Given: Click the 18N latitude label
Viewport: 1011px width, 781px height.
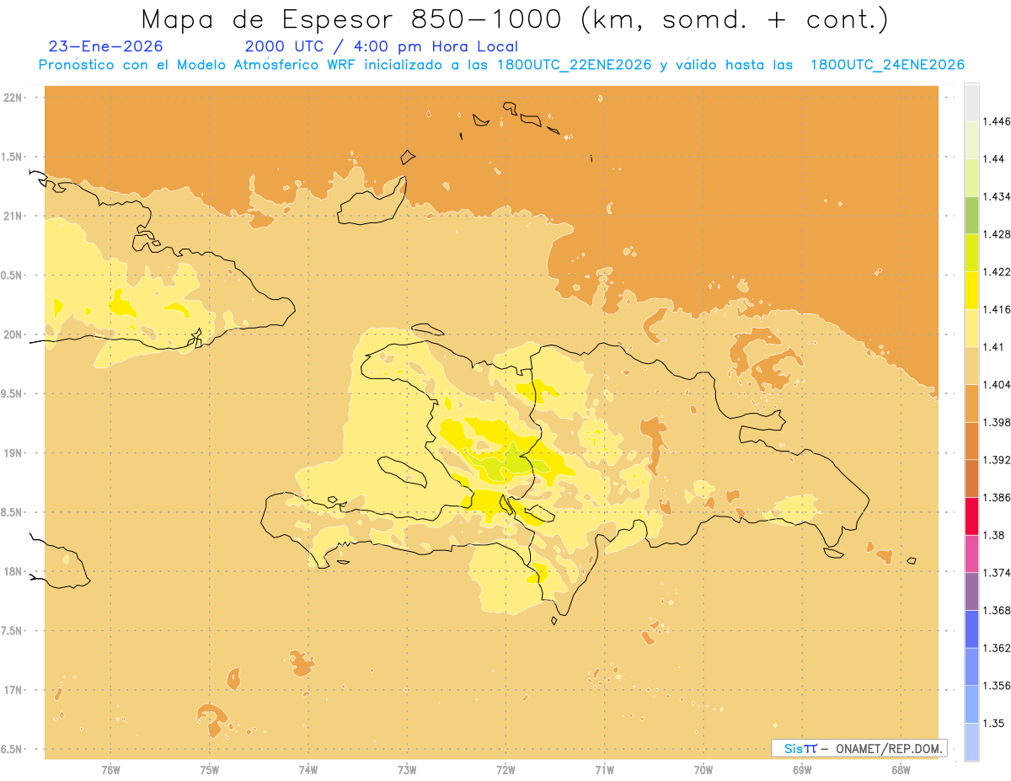Looking at the screenshot, I should [x=13, y=571].
